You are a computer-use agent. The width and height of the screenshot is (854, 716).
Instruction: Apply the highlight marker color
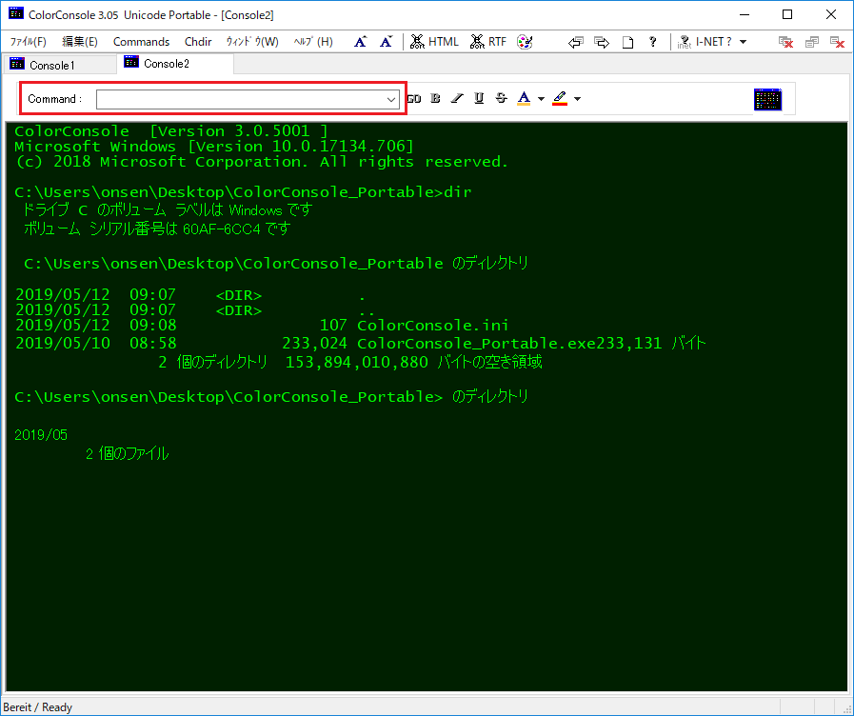click(560, 99)
